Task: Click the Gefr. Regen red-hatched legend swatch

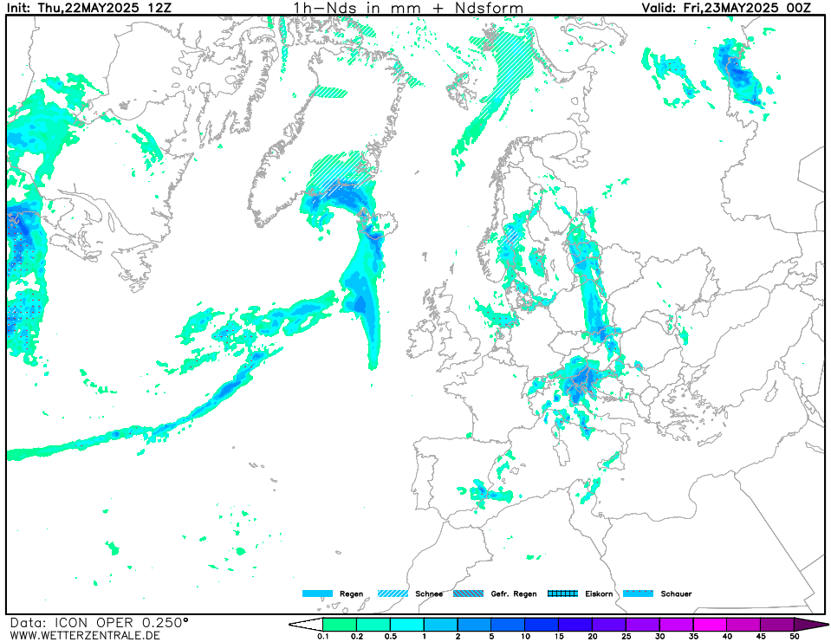Action: [x=469, y=593]
